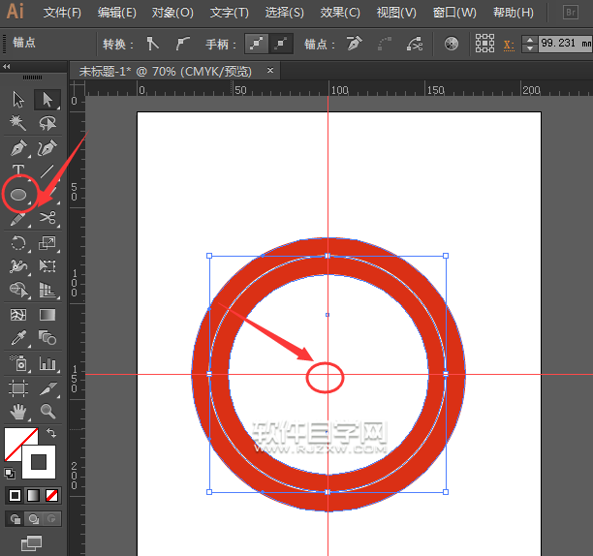The height and width of the screenshot is (556, 593).
Task: Select the Pen tool
Action: coord(18,148)
